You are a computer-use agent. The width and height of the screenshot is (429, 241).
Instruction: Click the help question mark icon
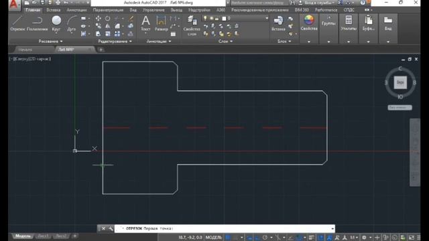point(363,3)
